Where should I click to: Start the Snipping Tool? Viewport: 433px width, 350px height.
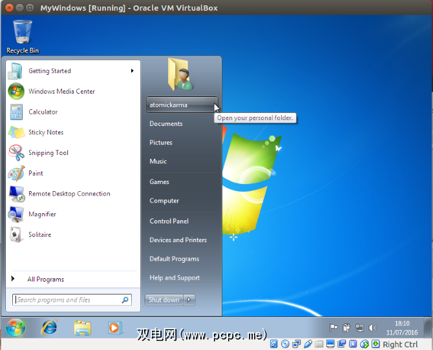73,152
